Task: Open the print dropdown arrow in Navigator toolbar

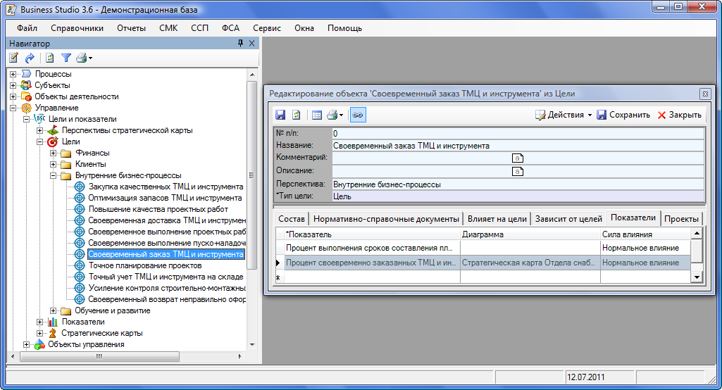Action: pos(90,58)
